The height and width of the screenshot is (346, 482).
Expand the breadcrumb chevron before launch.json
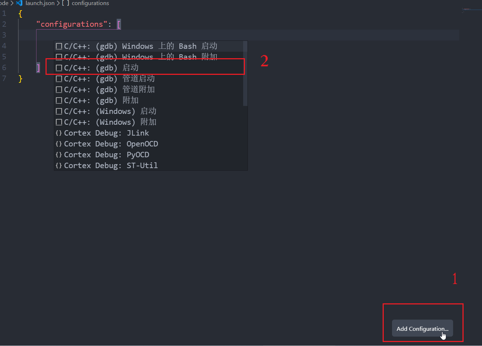[12, 3]
